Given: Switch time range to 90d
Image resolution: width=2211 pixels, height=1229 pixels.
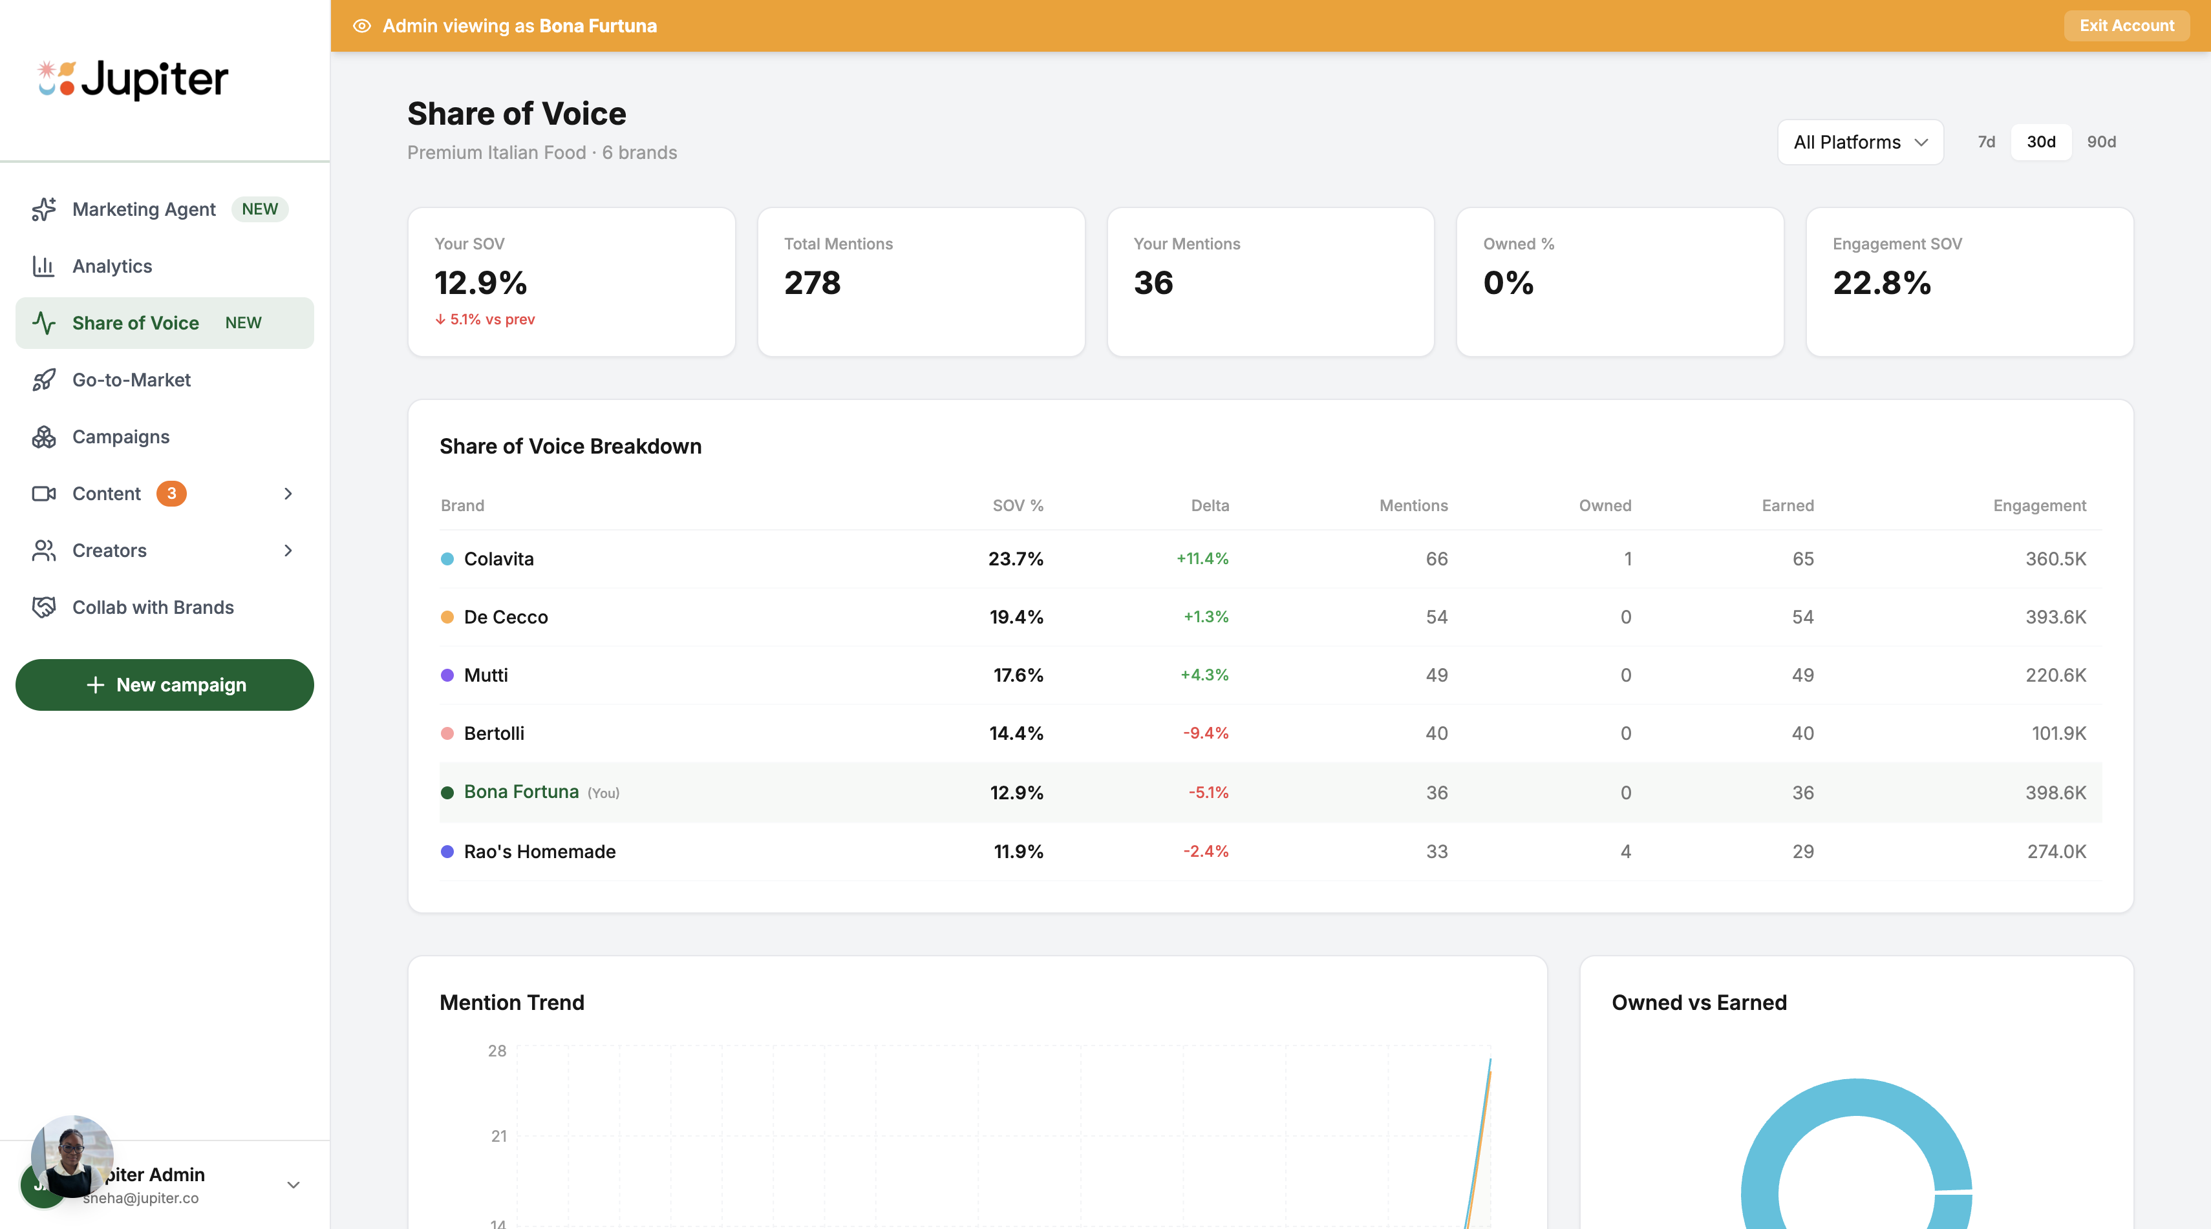Looking at the screenshot, I should pyautogui.click(x=2101, y=142).
